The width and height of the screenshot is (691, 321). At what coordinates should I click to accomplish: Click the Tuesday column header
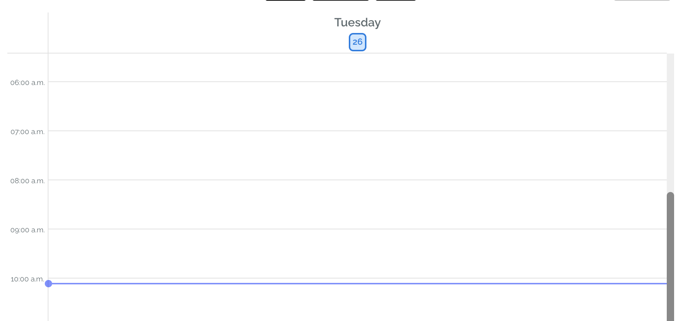tap(357, 22)
